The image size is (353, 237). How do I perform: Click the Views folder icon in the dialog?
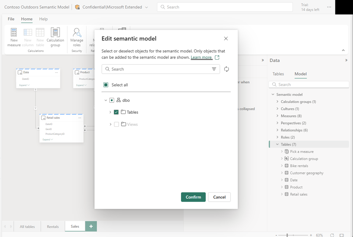click(x=124, y=124)
